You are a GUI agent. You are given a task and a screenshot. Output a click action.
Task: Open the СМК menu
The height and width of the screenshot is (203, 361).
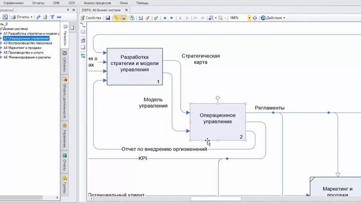pyautogui.click(x=56, y=3)
